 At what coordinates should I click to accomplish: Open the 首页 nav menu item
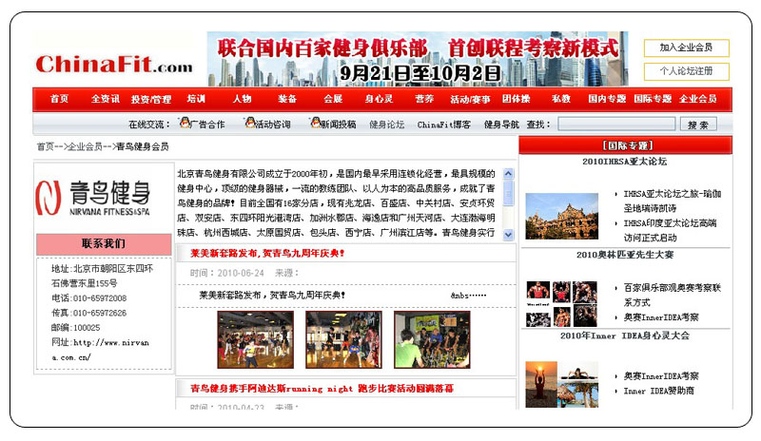pyautogui.click(x=59, y=99)
